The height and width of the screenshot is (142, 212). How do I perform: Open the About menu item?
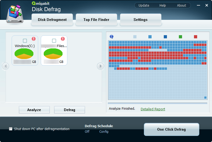coord(182,6)
